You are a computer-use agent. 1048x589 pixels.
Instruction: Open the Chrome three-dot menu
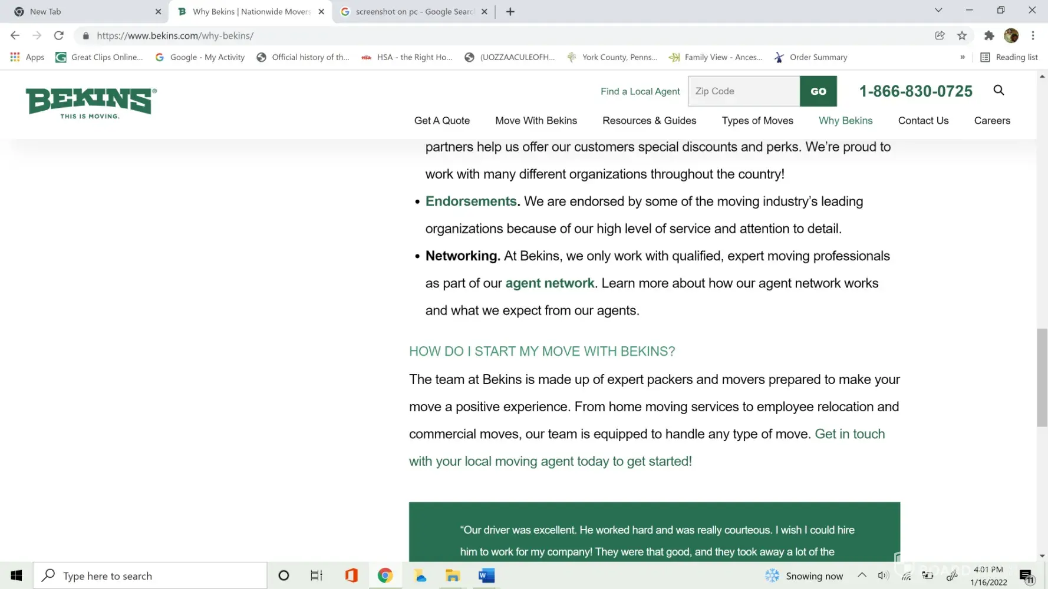click(1033, 35)
